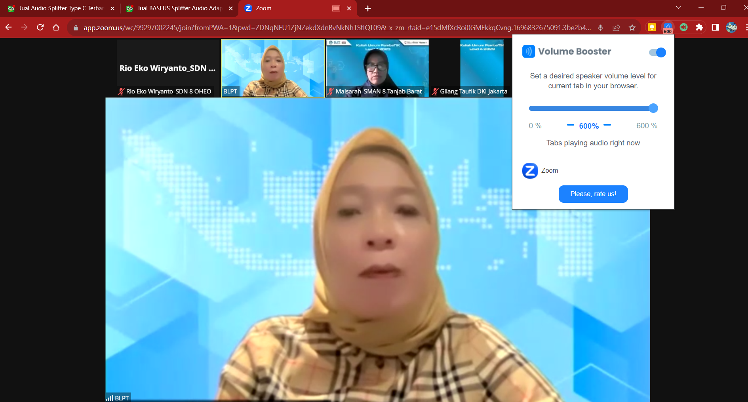The height and width of the screenshot is (402, 748).
Task: Minimize the Chrome browser window
Action: pyautogui.click(x=701, y=8)
